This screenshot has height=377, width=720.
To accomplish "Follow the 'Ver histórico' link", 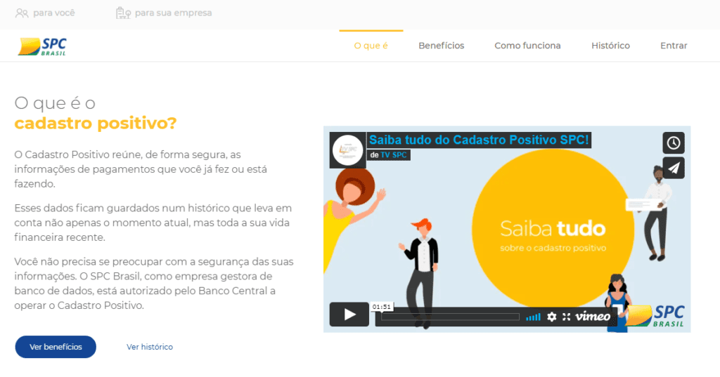I will [x=149, y=347].
